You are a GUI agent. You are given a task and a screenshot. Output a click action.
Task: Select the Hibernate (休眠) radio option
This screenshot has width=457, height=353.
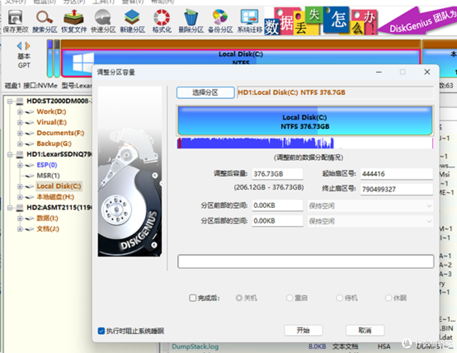(x=388, y=298)
